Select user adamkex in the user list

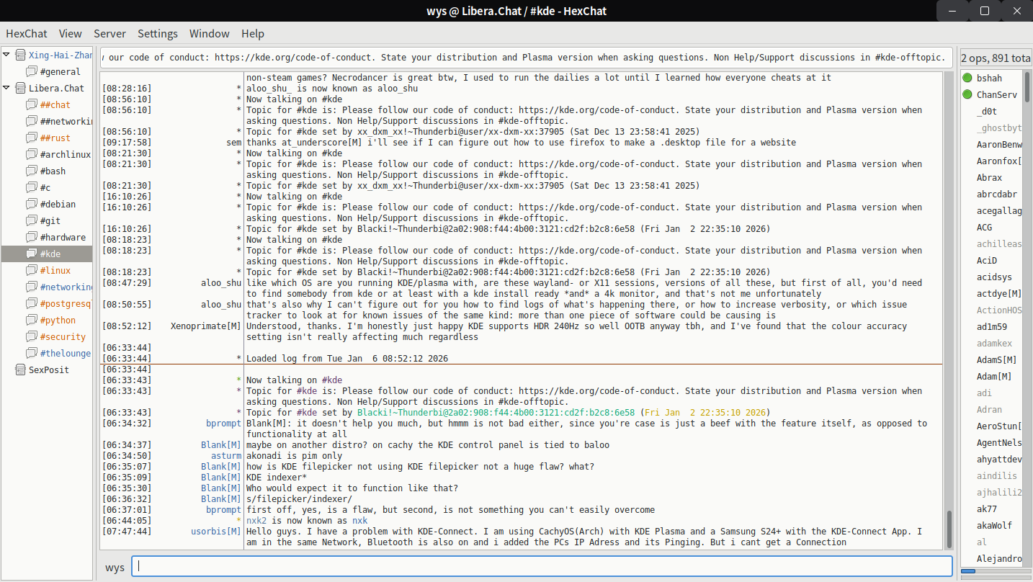click(994, 343)
